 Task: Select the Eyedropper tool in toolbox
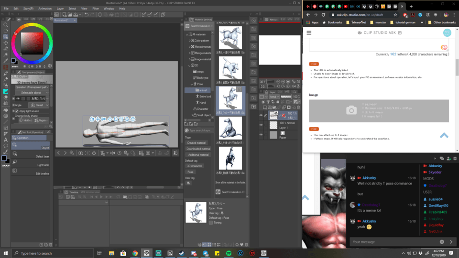[6, 61]
